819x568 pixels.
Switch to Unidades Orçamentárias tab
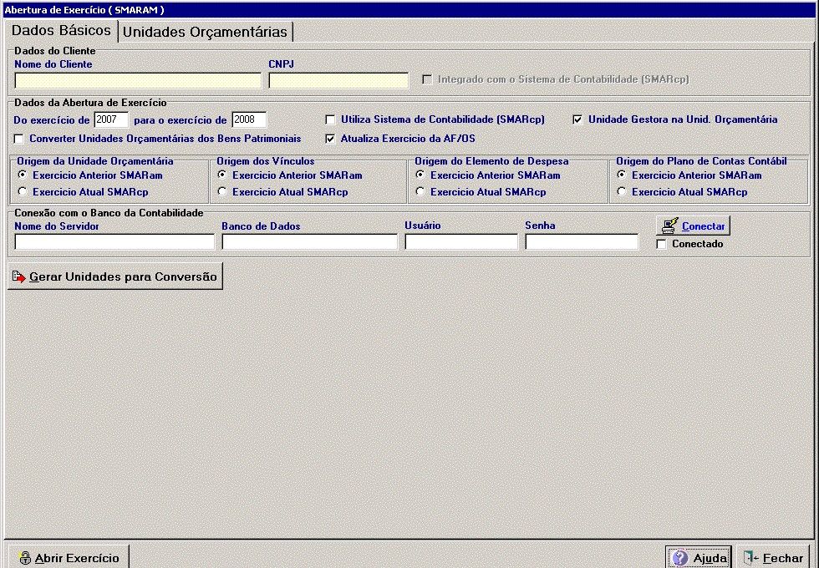coord(206,32)
